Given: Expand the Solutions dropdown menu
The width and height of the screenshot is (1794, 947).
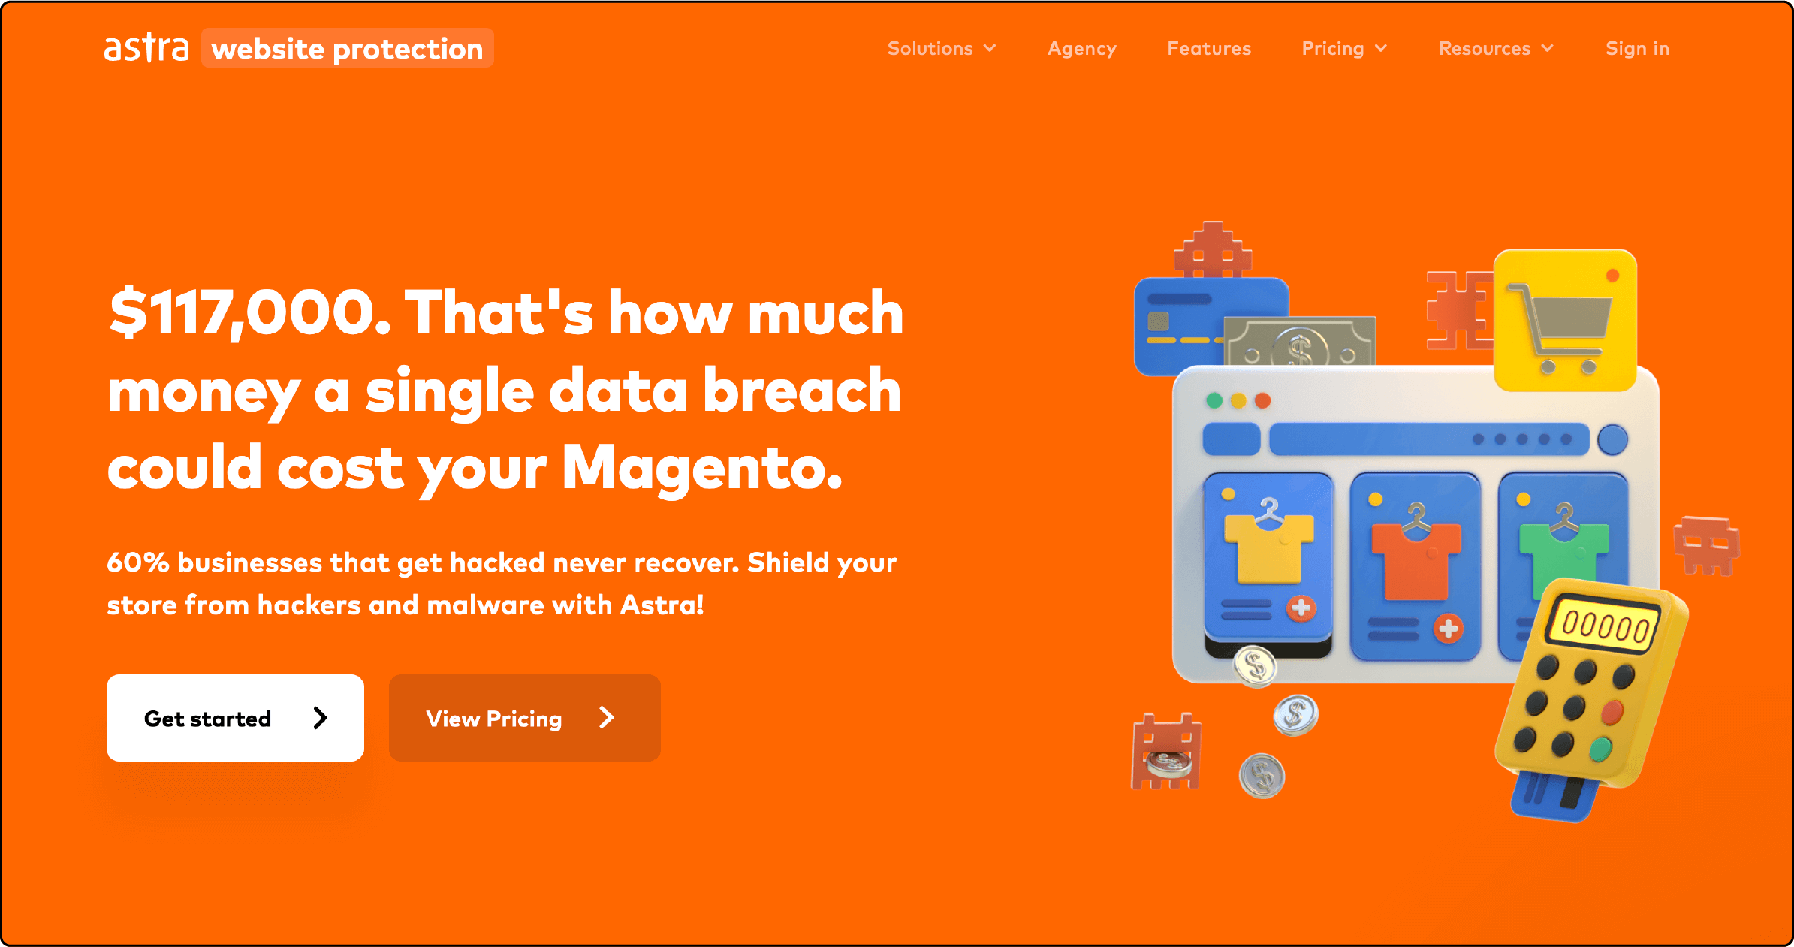Looking at the screenshot, I should point(941,49).
